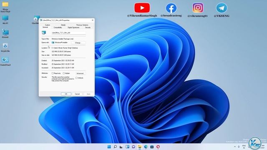The width and height of the screenshot is (267, 150).
Task: Close the Properties dialog
Action: (93, 20)
